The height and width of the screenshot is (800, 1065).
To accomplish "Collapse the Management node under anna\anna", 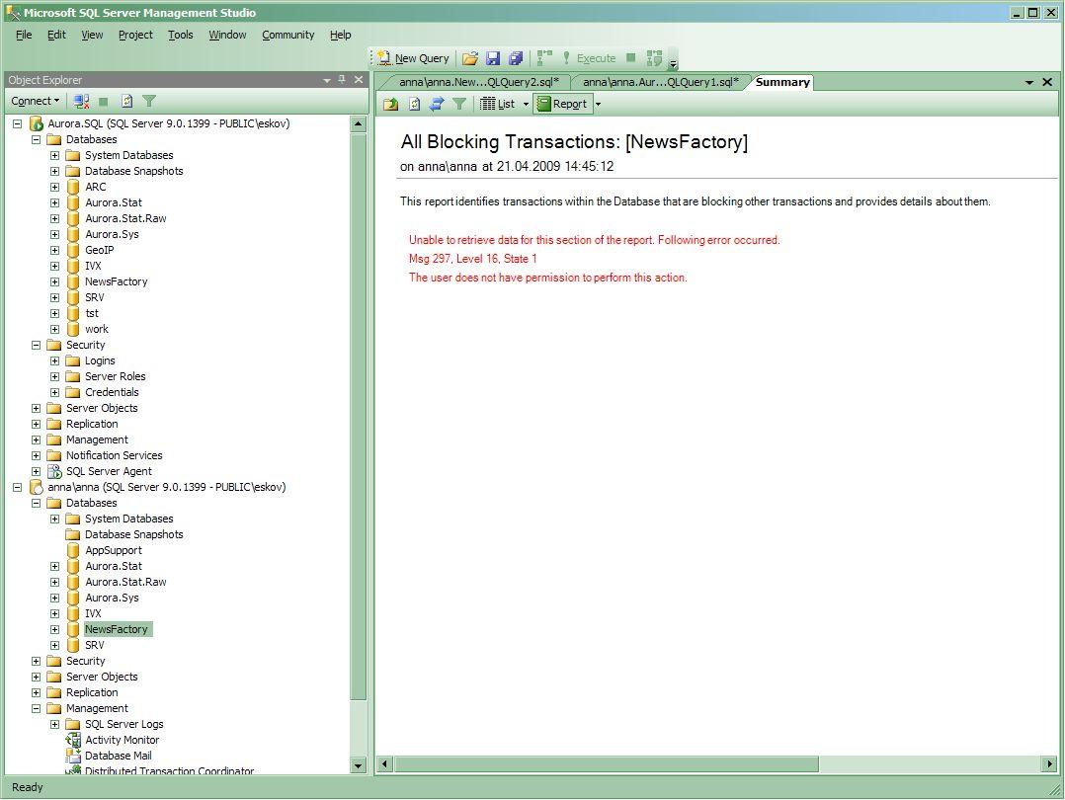I will (x=36, y=708).
